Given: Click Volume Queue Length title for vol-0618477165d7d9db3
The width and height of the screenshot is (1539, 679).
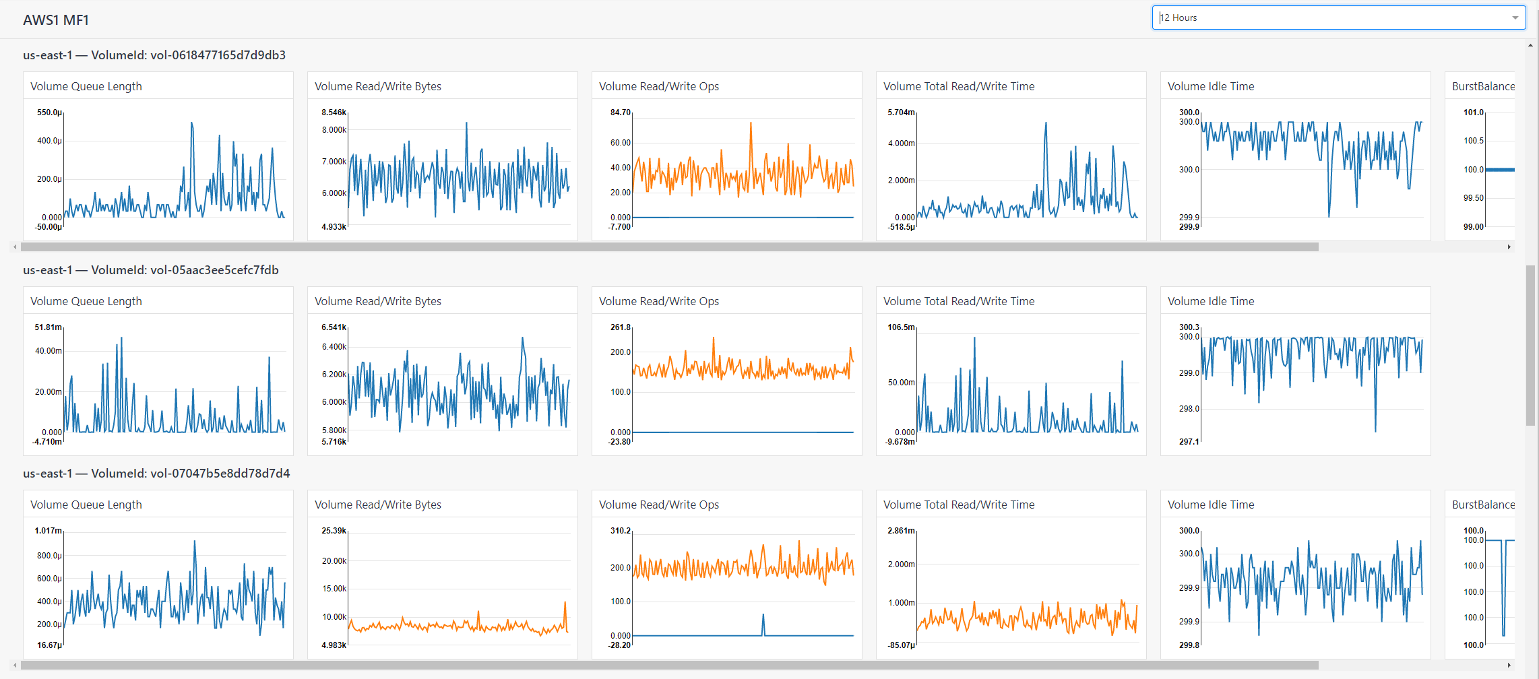Looking at the screenshot, I should pyautogui.click(x=86, y=86).
